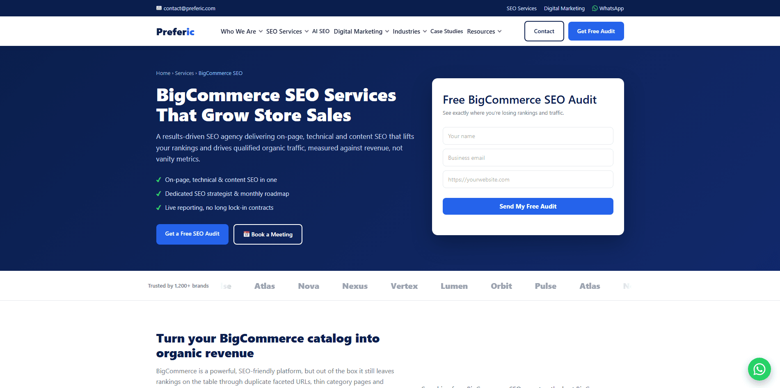
Task: Expand the Industries dropdown
Action: click(409, 32)
